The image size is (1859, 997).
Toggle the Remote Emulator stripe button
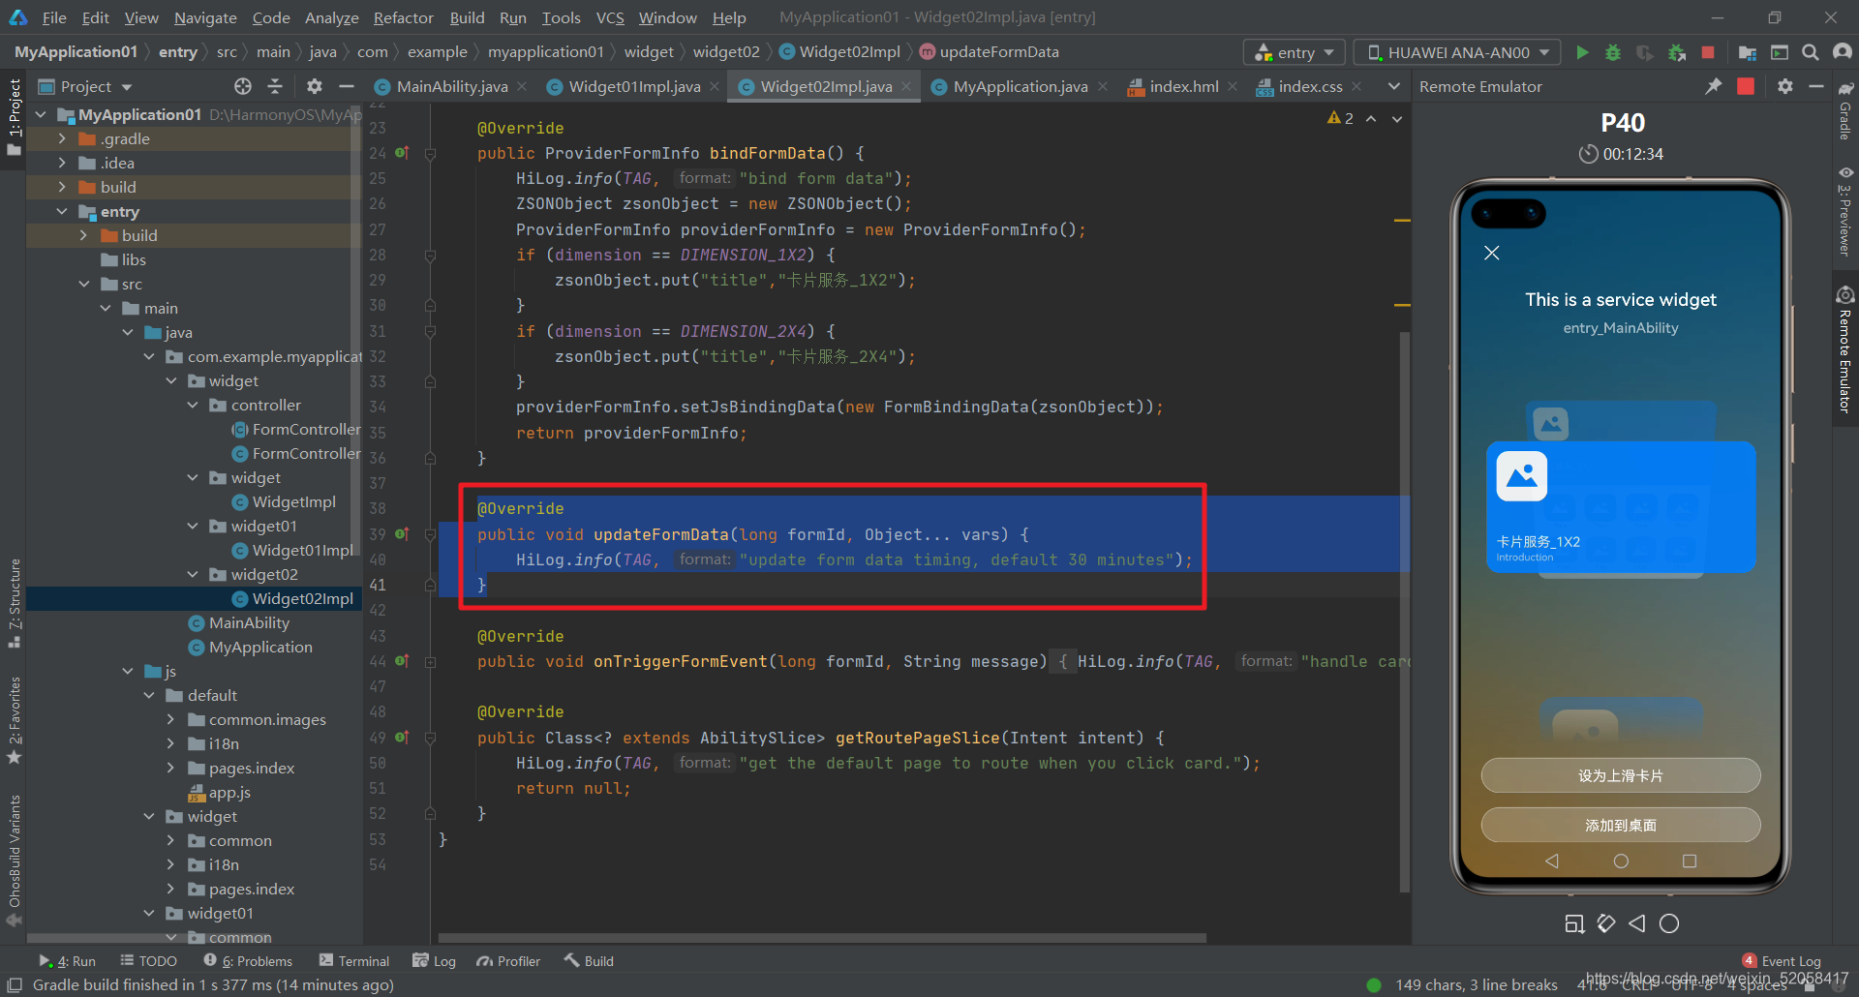1845,349
